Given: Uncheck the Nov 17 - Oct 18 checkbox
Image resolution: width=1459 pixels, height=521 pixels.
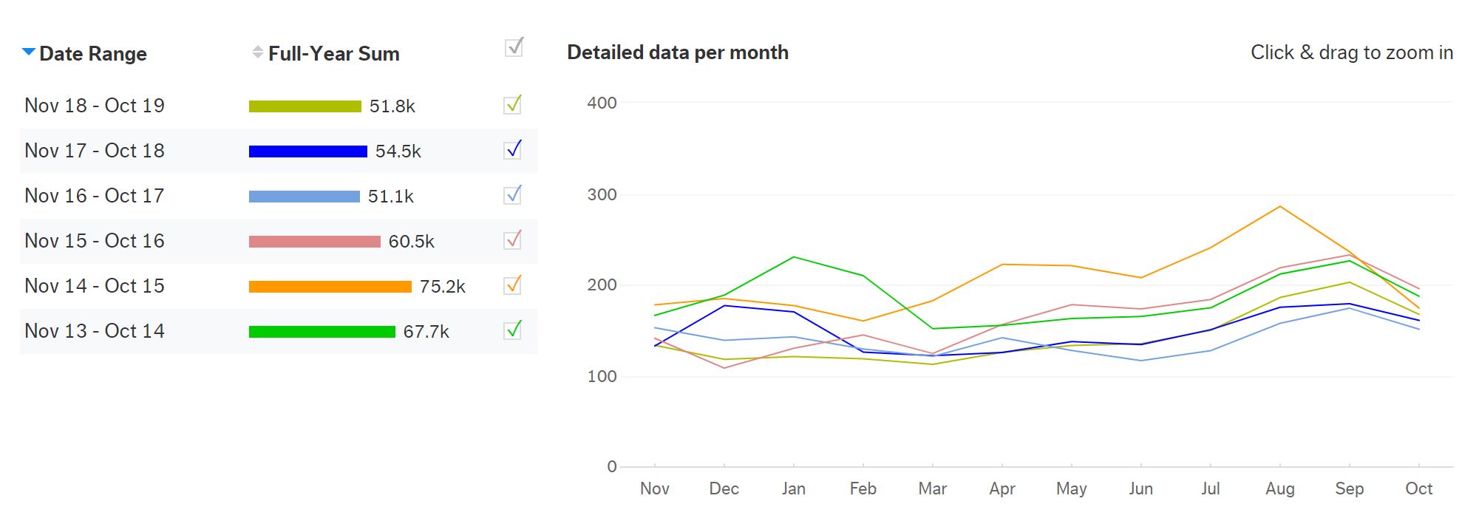Looking at the screenshot, I should pyautogui.click(x=513, y=149).
